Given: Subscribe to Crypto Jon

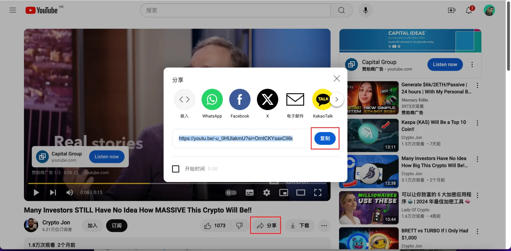Looking at the screenshot, I should tap(117, 225).
